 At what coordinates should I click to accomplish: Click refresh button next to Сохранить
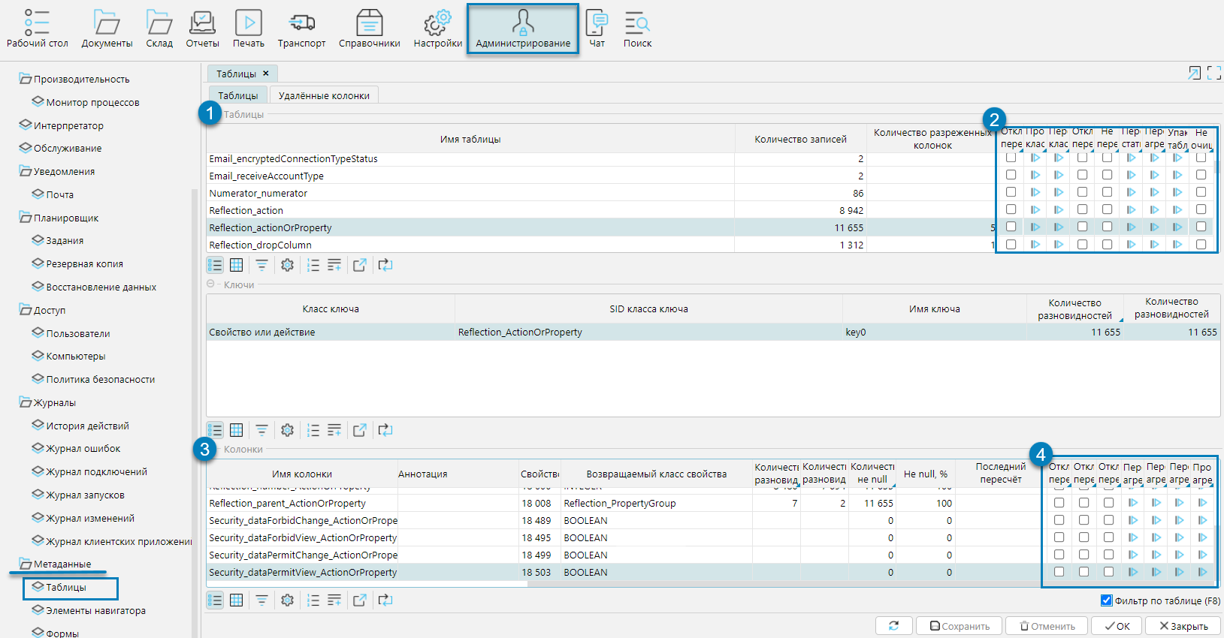(893, 626)
